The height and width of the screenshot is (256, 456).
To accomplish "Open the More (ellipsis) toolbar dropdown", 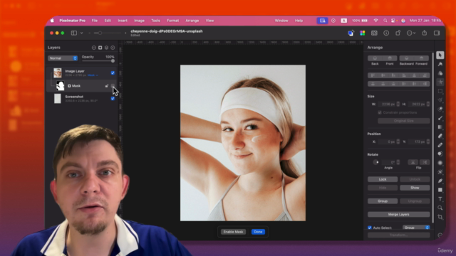I will [411, 33].
